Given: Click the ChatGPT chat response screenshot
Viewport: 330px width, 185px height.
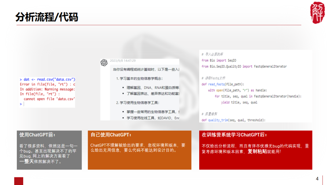Looking at the screenshot, I should tap(140, 89).
